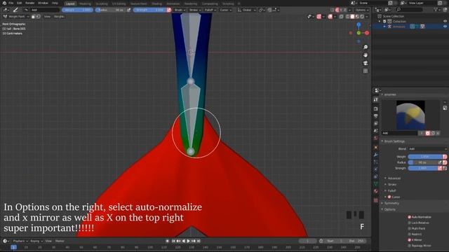Open the Window menu
The width and height of the screenshot is (449, 252).
[43, 3]
